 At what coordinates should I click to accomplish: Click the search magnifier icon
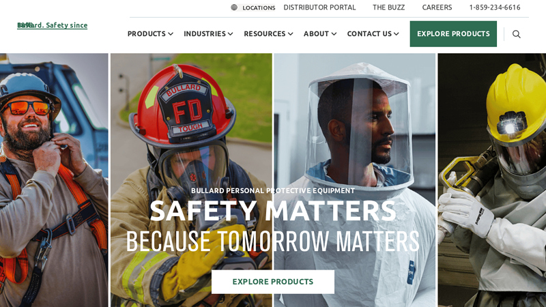tap(517, 34)
